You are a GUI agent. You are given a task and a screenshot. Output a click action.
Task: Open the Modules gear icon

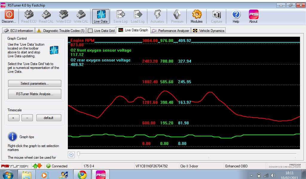tap(197, 15)
